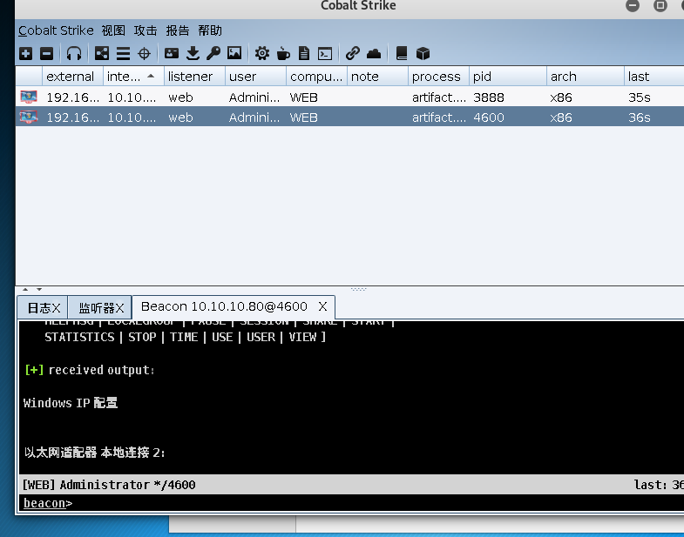Open the 报告 menu

[x=178, y=30]
